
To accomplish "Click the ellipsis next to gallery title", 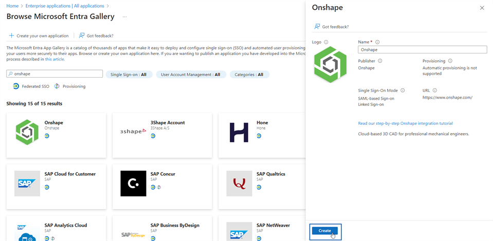I will point(125,17).
